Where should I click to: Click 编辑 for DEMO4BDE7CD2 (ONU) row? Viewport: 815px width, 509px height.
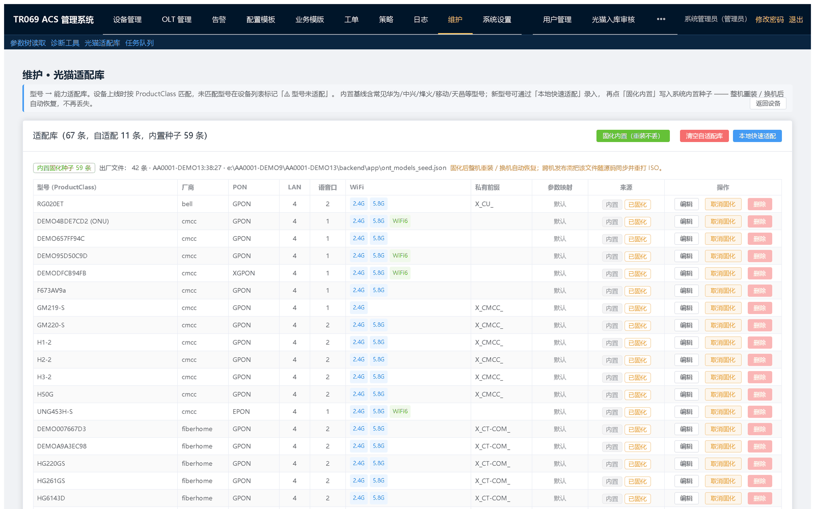(x=687, y=221)
